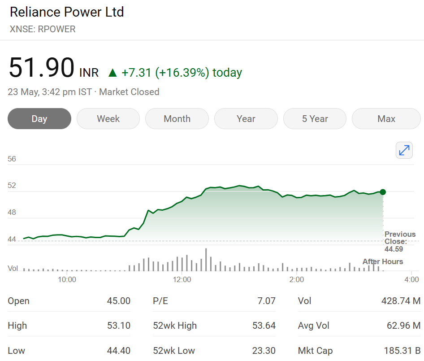Click the Vol label beside volume bars
Image resolution: width=424 pixels, height=361 pixels.
(x=13, y=268)
